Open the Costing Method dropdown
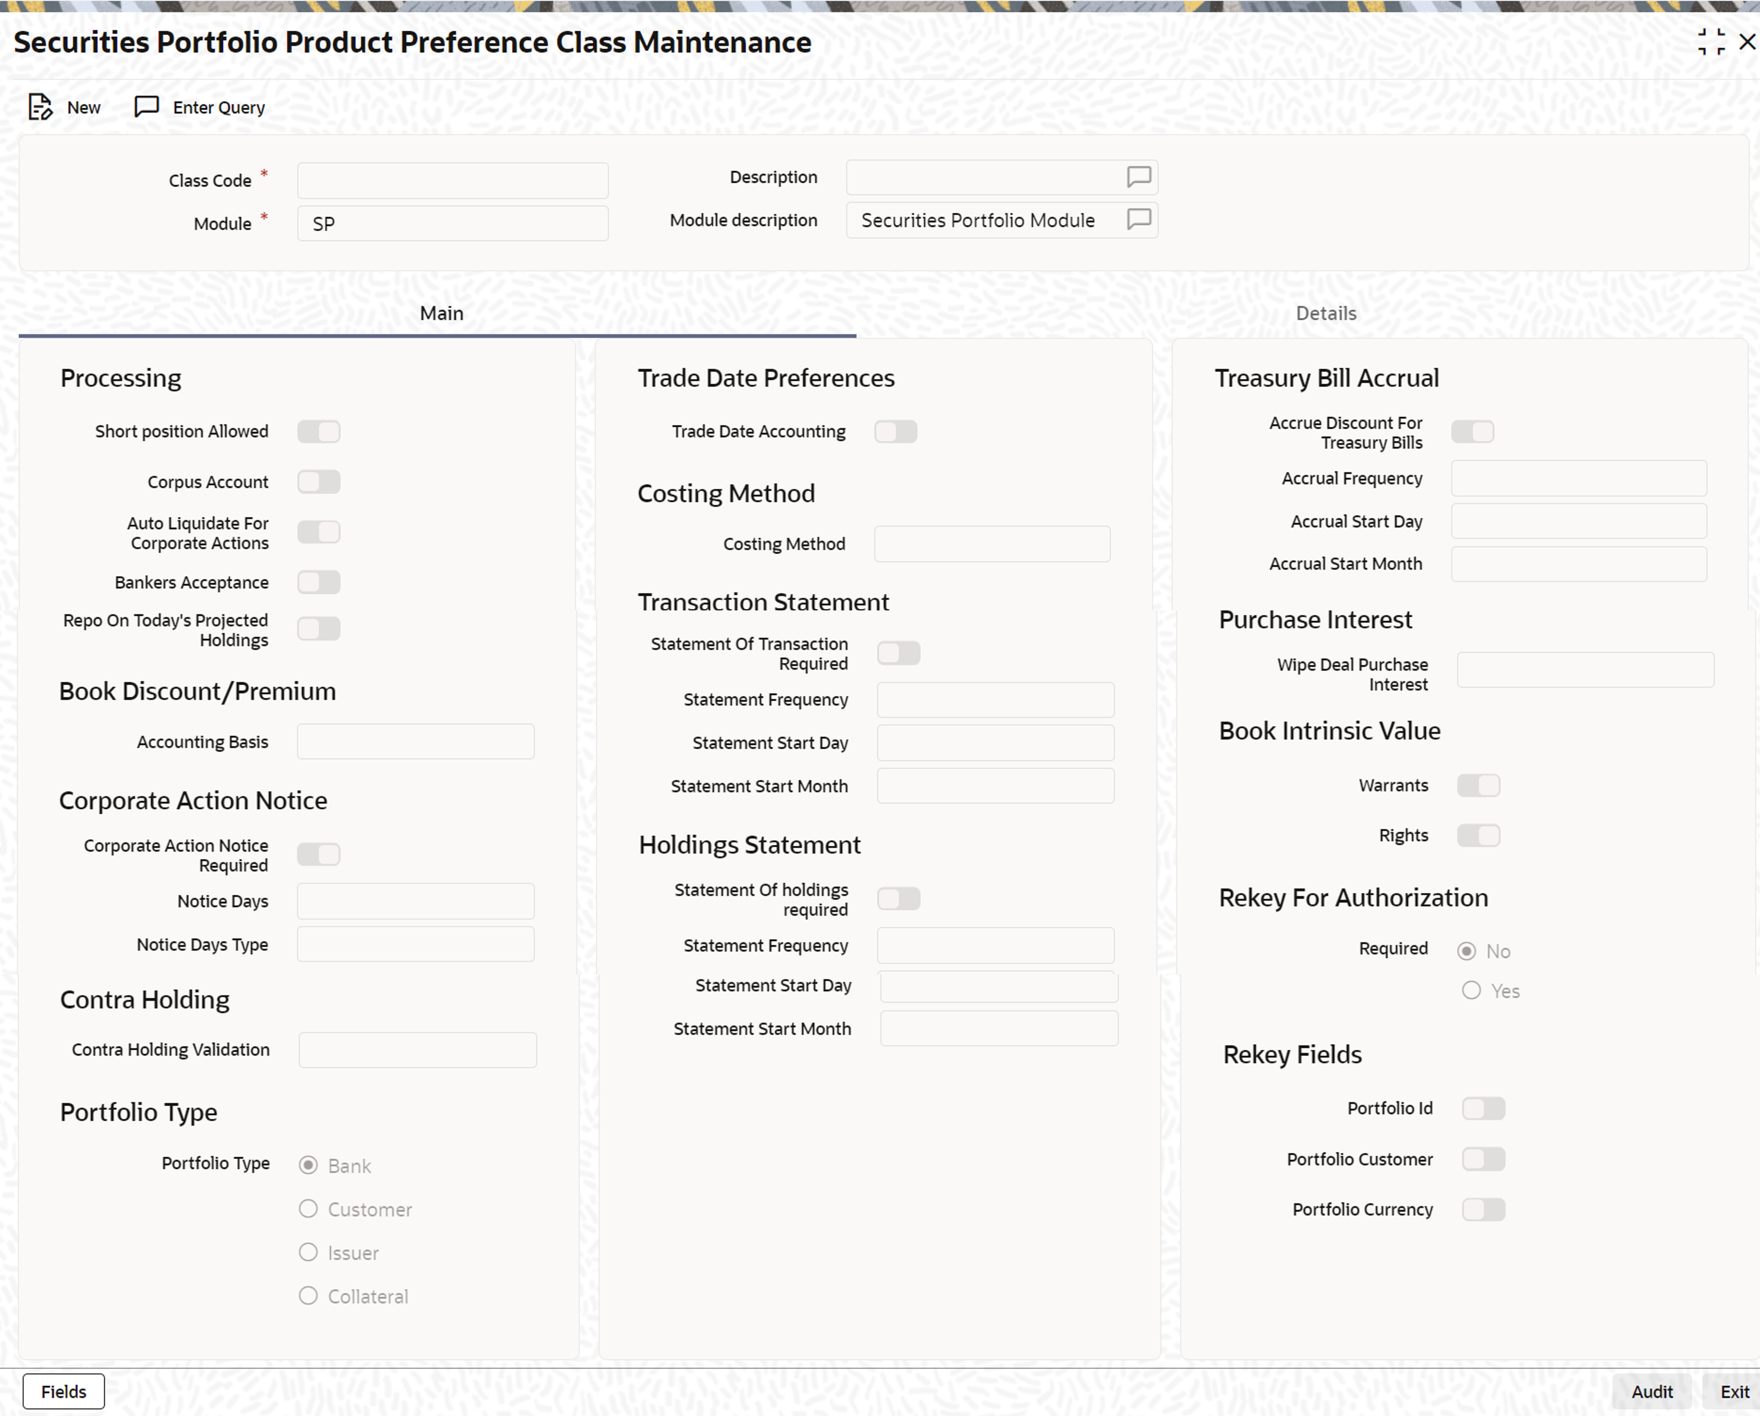The width and height of the screenshot is (1760, 1416). [992, 544]
